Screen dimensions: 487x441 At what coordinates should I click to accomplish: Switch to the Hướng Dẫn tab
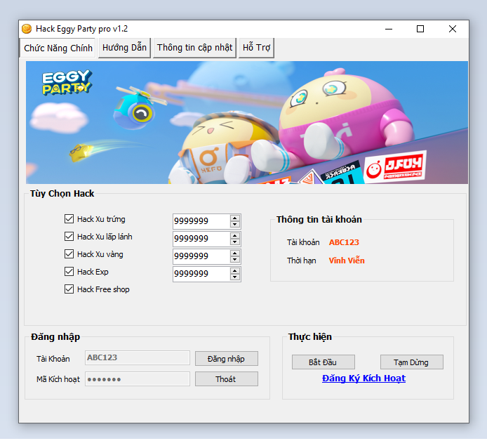[124, 48]
